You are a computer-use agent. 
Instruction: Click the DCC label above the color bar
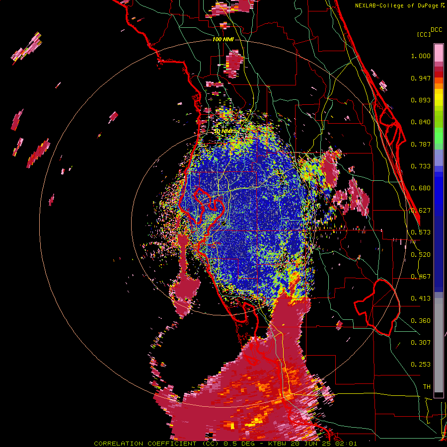tap(437, 30)
